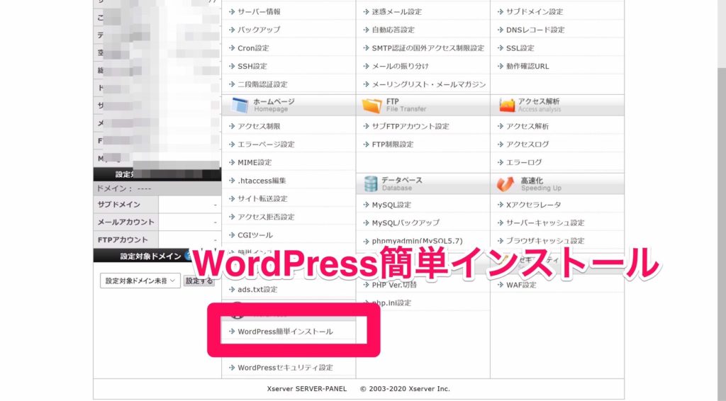Open Xアクセラレータ link

click(533, 205)
